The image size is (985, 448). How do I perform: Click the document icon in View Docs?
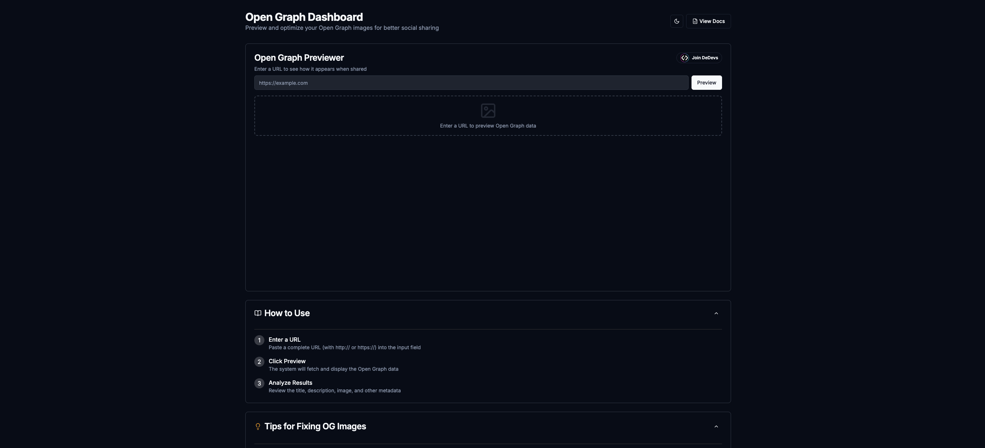click(x=695, y=22)
